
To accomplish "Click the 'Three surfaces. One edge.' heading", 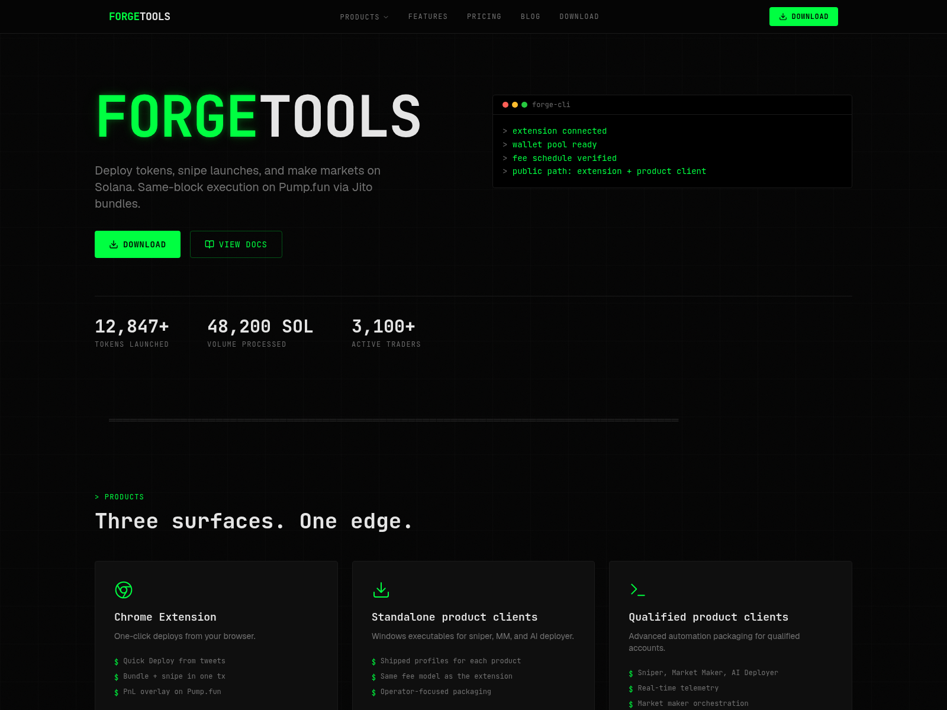I will click(x=253, y=521).
